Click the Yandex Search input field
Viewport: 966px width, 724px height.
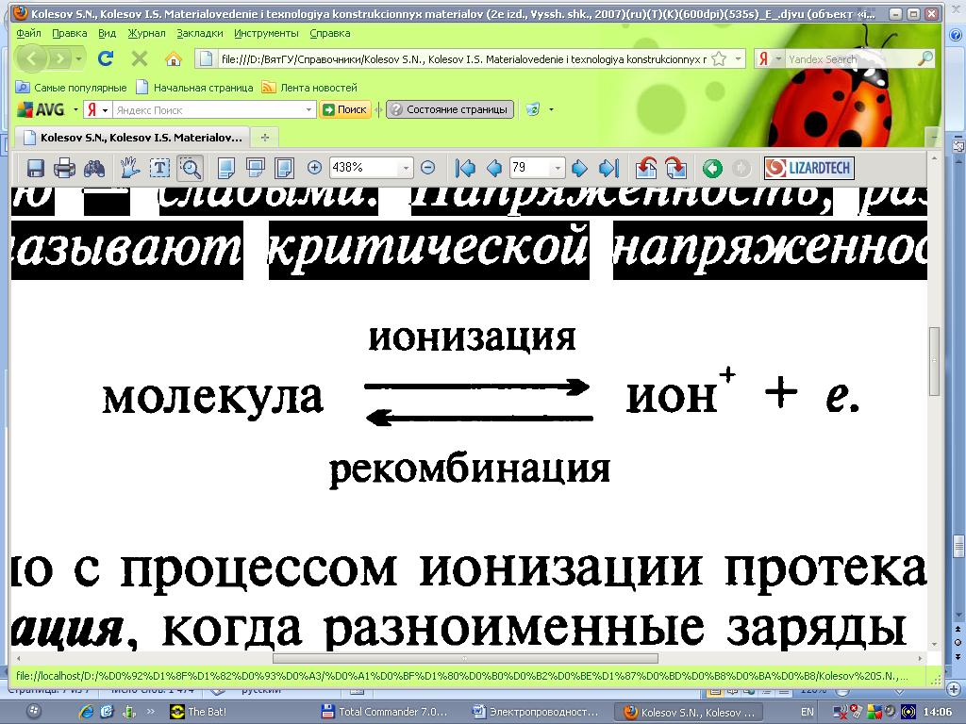click(x=850, y=59)
